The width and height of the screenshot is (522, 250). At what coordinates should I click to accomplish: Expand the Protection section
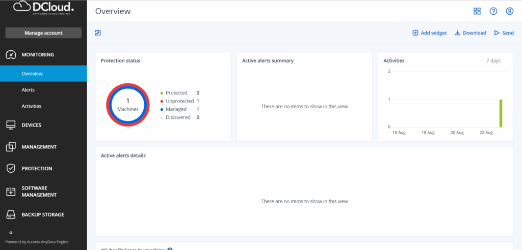tap(37, 169)
